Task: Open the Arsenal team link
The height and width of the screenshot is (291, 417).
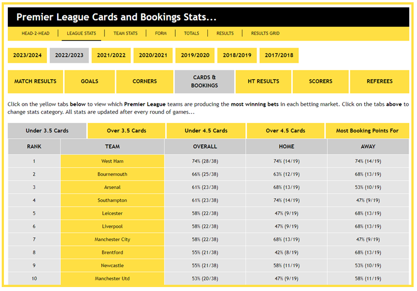Action: pyautogui.click(x=112, y=187)
